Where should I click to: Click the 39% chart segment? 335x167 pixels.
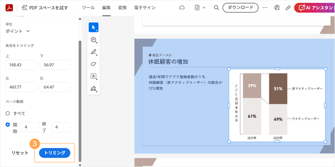(x=252, y=86)
